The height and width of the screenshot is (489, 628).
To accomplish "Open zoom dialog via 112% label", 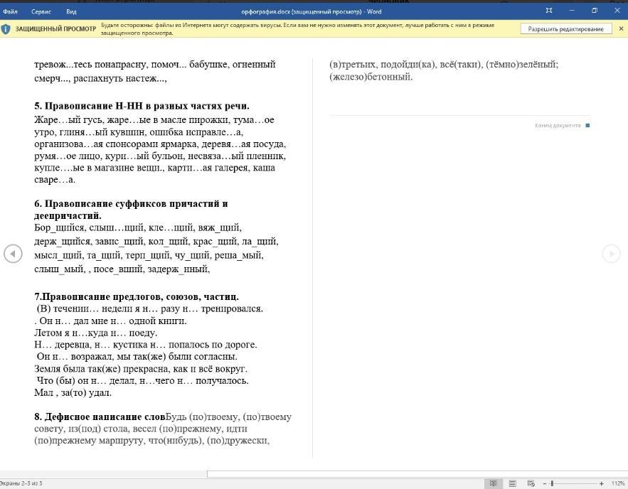I will (618, 484).
